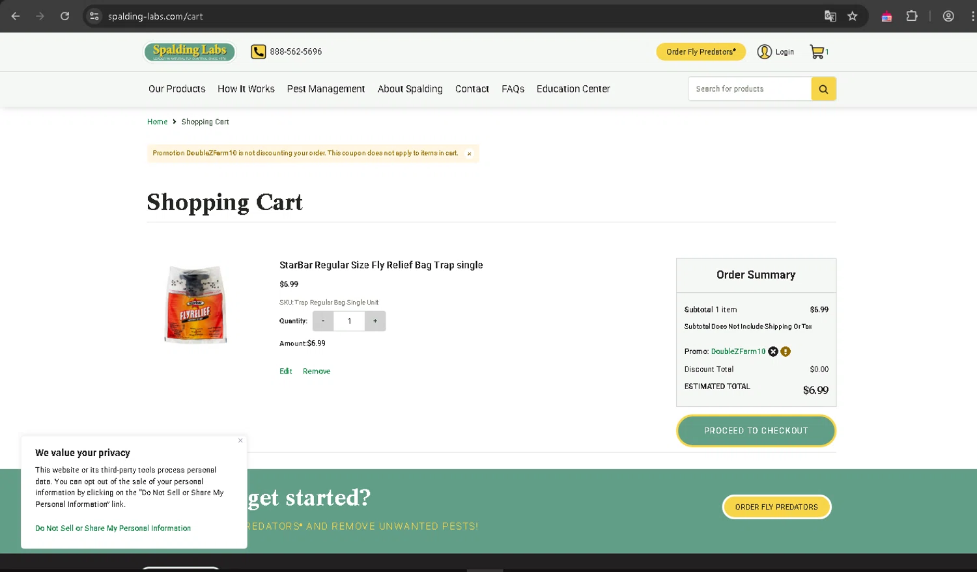Click Do Not Sell or Share My Personal Information

(113, 528)
